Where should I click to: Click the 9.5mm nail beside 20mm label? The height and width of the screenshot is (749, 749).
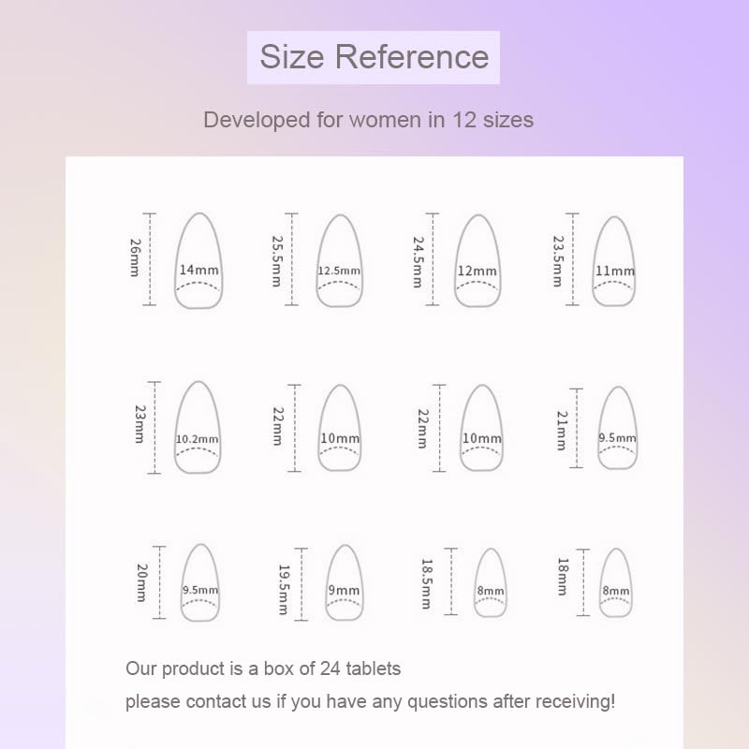click(199, 582)
